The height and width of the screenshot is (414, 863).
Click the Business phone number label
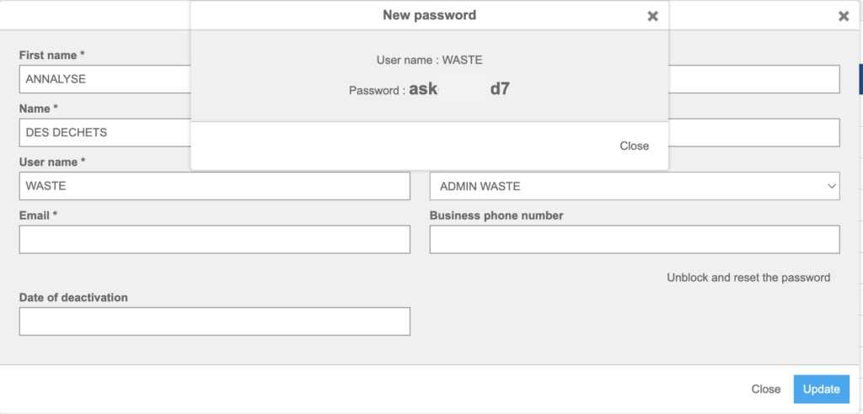(496, 215)
